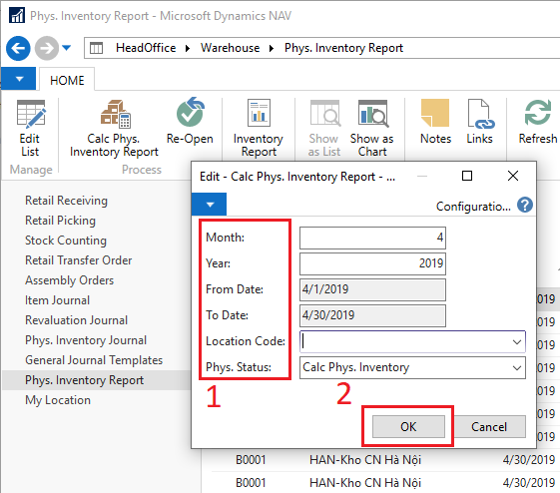Select Show as Chart view
This screenshot has height=493, width=560.
[x=372, y=128]
